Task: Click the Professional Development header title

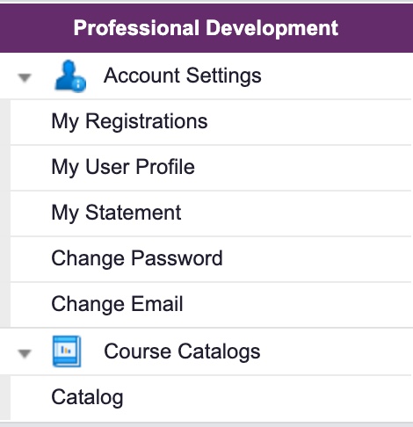Action: (x=206, y=28)
